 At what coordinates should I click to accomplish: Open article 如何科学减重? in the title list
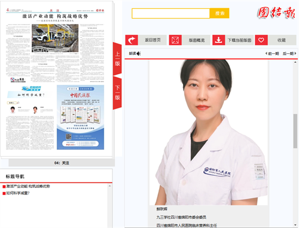[18, 193]
